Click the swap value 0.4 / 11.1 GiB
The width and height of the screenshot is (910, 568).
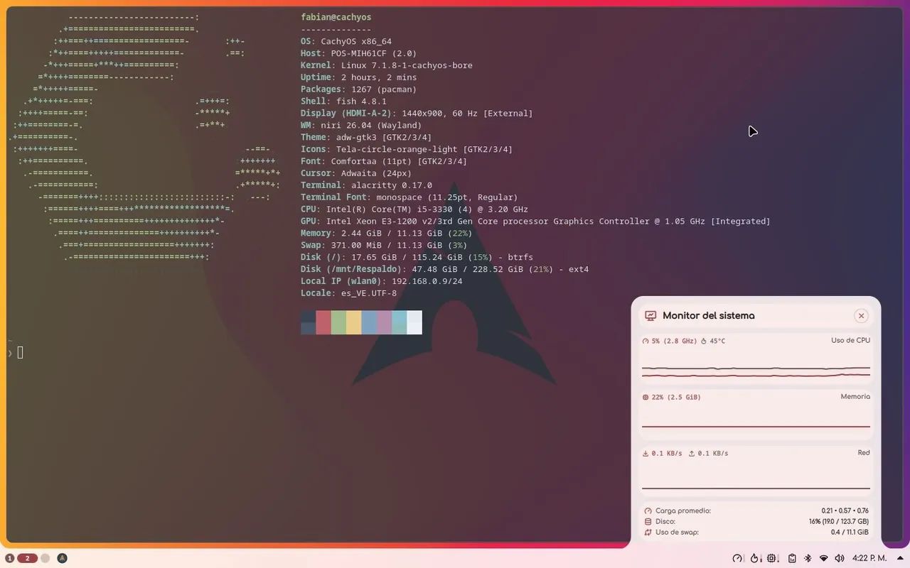pos(850,532)
